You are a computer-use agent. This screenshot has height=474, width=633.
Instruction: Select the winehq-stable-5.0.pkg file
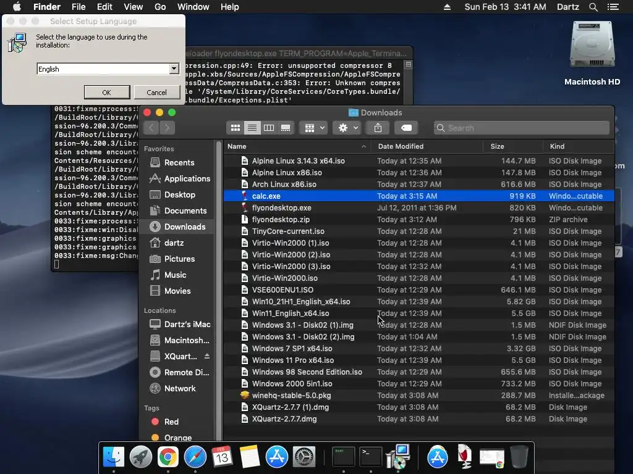click(419, 396)
